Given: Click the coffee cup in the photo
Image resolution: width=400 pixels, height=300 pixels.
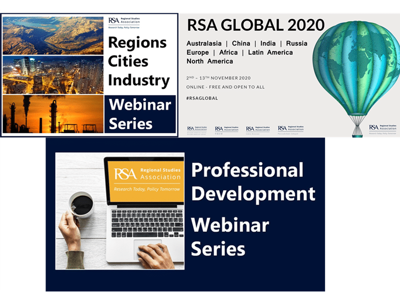Looking at the screenshot, I should pyautogui.click(x=81, y=205).
